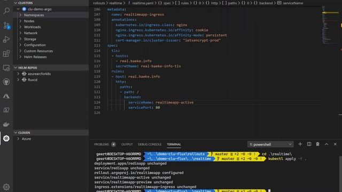The image size is (342, 192).
Task: Expand the Custom Resources tree item
Action: [x=20, y=51]
